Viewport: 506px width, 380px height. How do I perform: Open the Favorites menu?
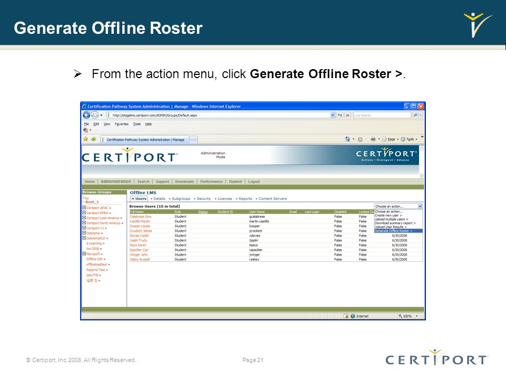coord(122,124)
